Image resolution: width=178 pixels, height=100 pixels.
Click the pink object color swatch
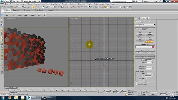click(x=153, y=47)
